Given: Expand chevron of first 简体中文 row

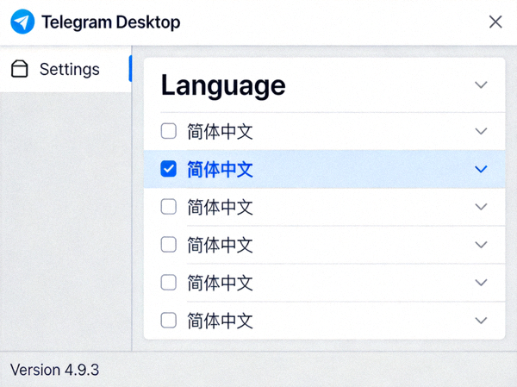Looking at the screenshot, I should [481, 131].
